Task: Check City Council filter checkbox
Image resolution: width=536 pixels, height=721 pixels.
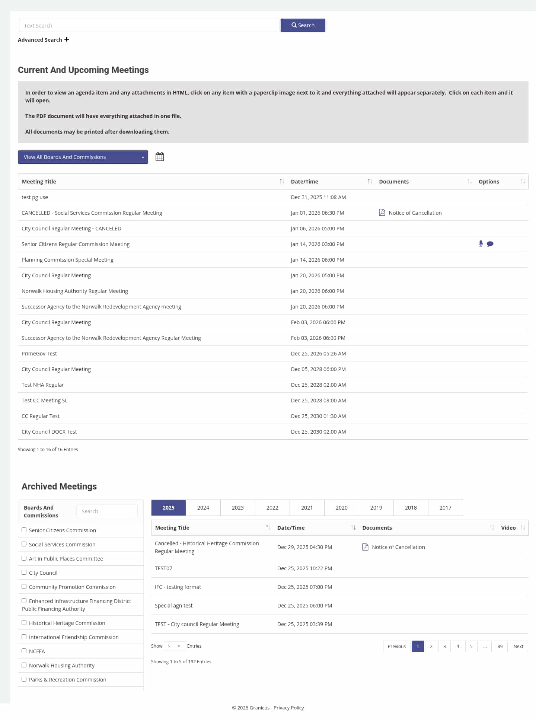Action: click(x=24, y=572)
